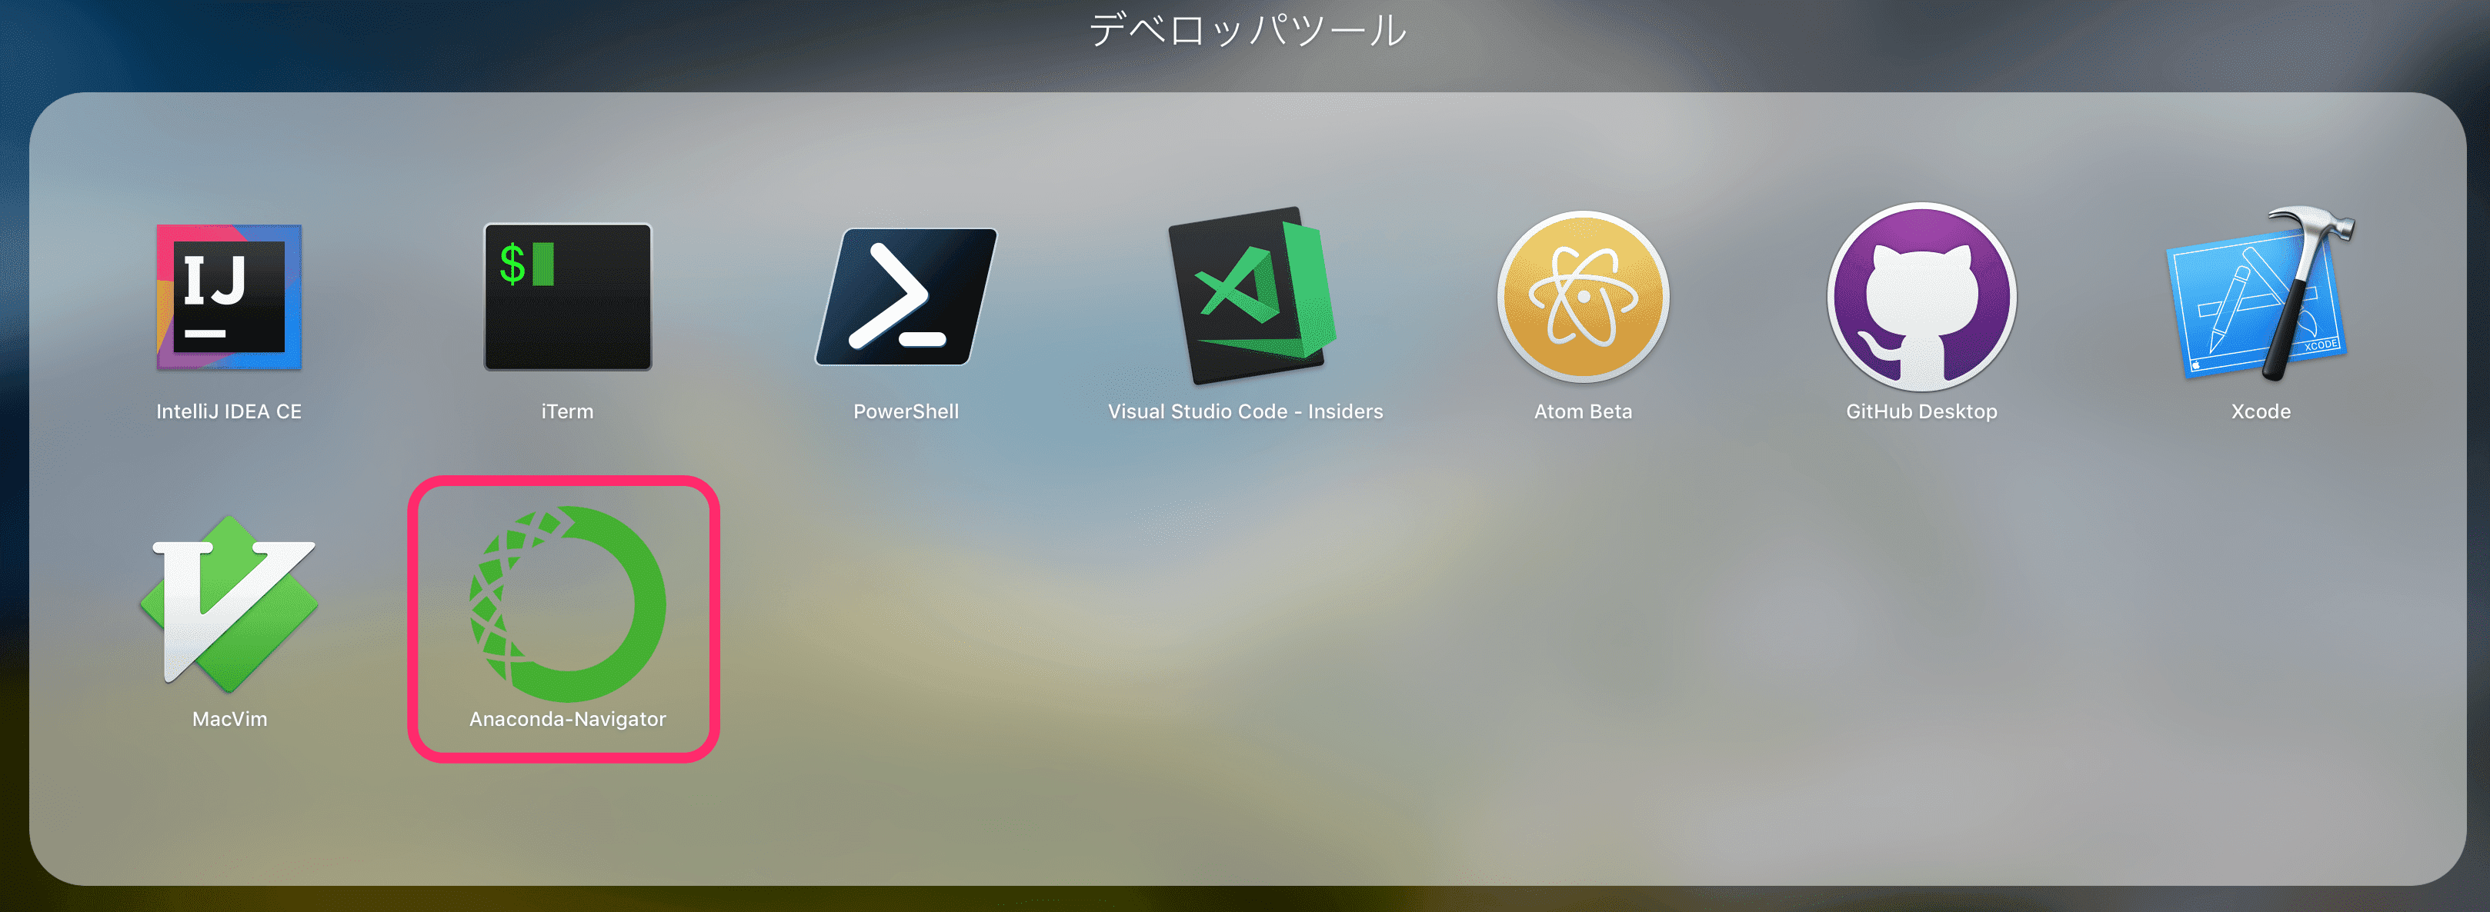Open Anaconda-Navigator green ring icon
Viewport: 2490px width, 912px height.
click(567, 604)
